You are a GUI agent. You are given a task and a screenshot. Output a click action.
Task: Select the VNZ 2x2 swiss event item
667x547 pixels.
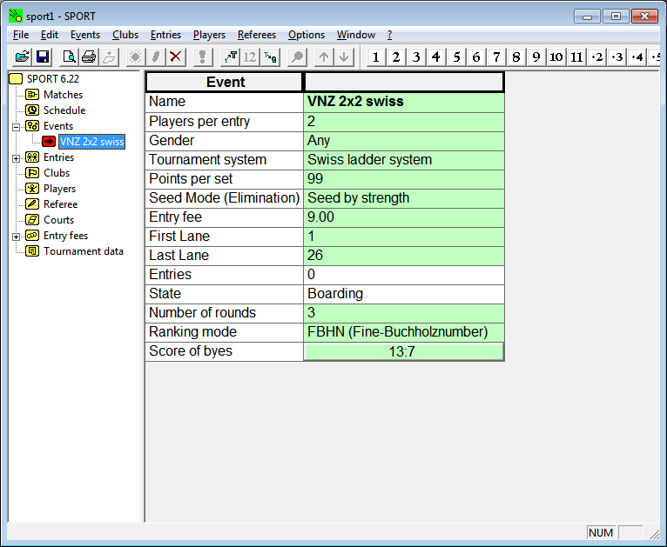91,142
